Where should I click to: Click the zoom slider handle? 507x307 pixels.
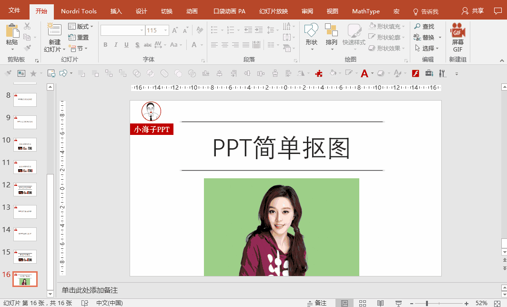427,303
